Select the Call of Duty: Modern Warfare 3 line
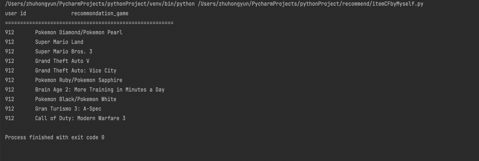This screenshot has height=161, width=479. tap(80, 119)
